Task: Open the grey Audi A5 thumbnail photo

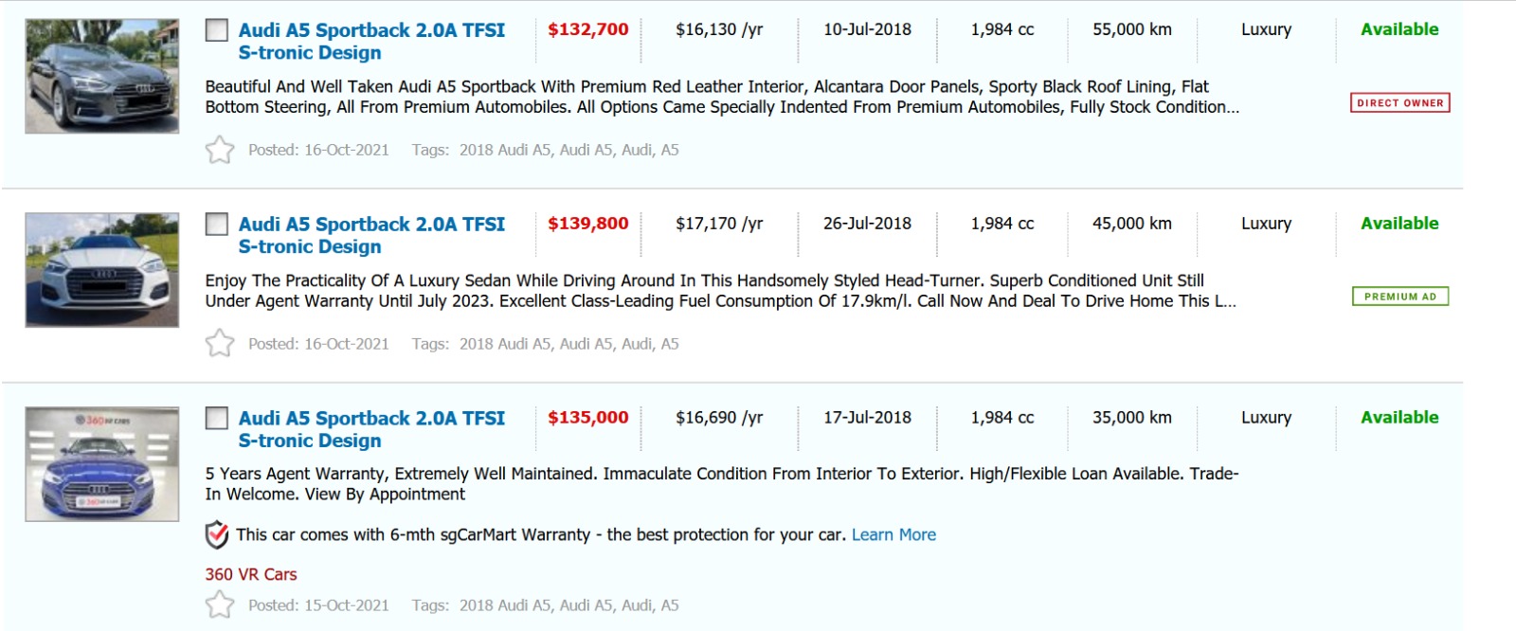Action: tap(102, 76)
